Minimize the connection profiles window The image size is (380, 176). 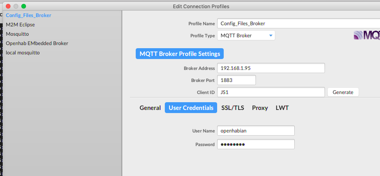16,6
